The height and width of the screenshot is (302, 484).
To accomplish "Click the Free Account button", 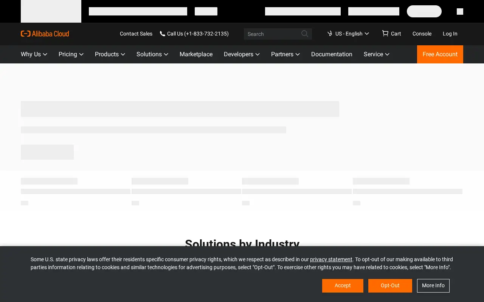I will click(440, 54).
